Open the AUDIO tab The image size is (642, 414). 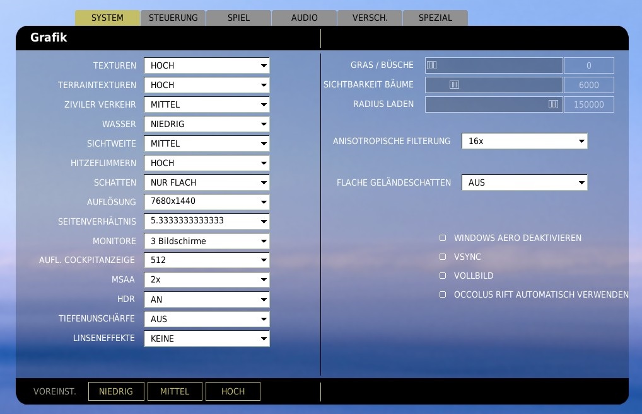(x=304, y=18)
